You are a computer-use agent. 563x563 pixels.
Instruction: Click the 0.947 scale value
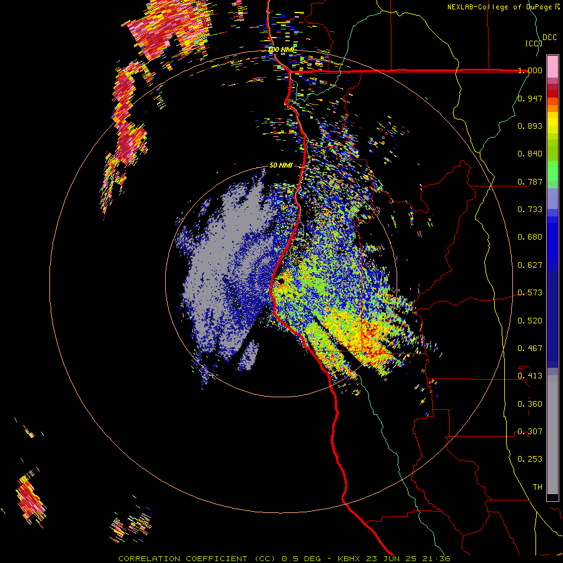[530, 98]
